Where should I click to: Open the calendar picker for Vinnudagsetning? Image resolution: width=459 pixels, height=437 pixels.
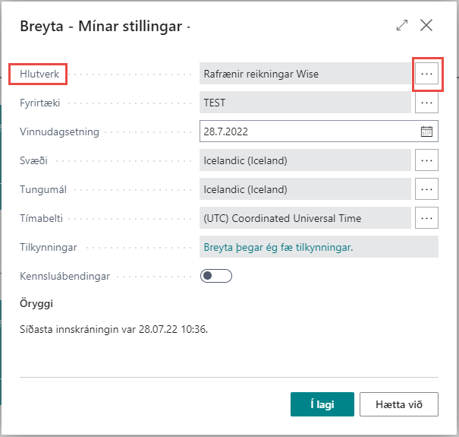pos(426,131)
